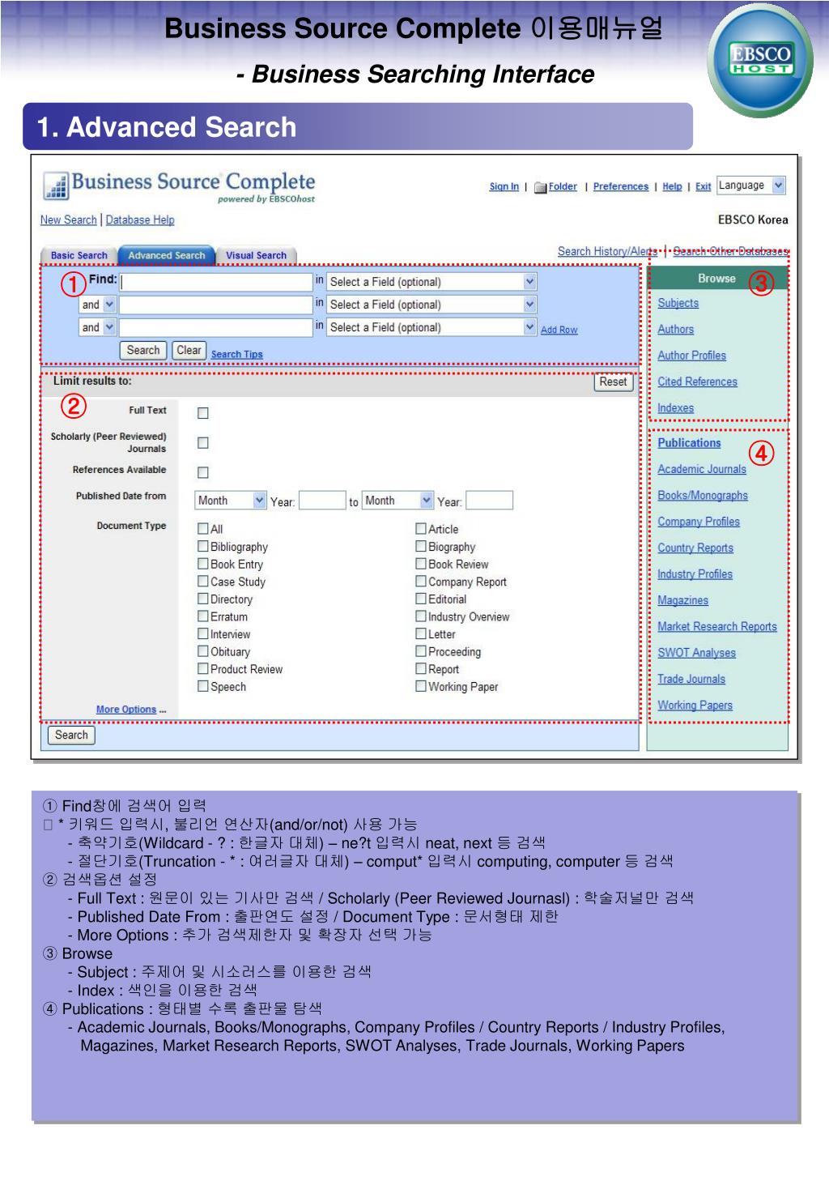Switch to the Basic Search tab
The height and width of the screenshot is (1198, 829).
tap(79, 255)
